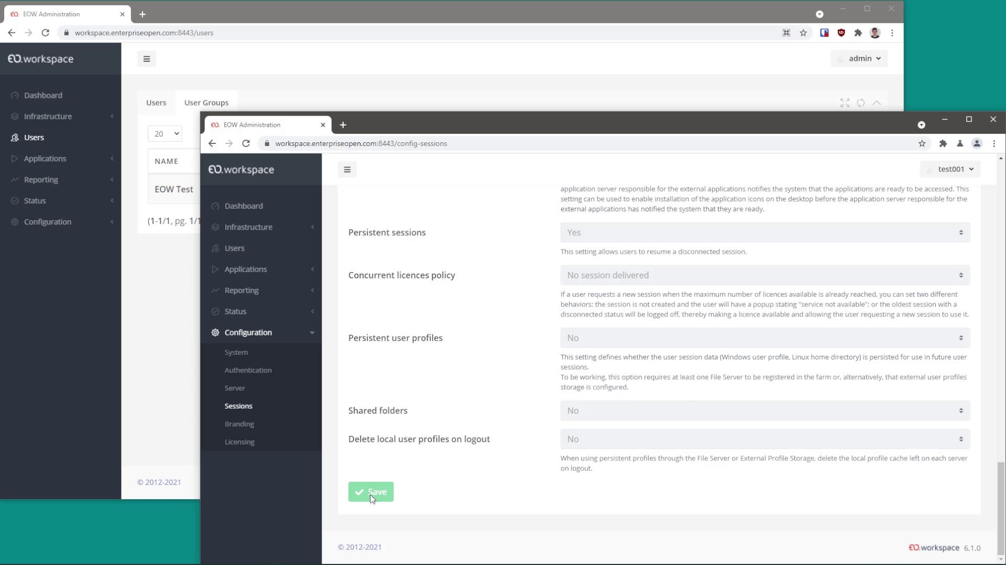Click the refresh panel icon in back window
The width and height of the screenshot is (1006, 565).
861,103
